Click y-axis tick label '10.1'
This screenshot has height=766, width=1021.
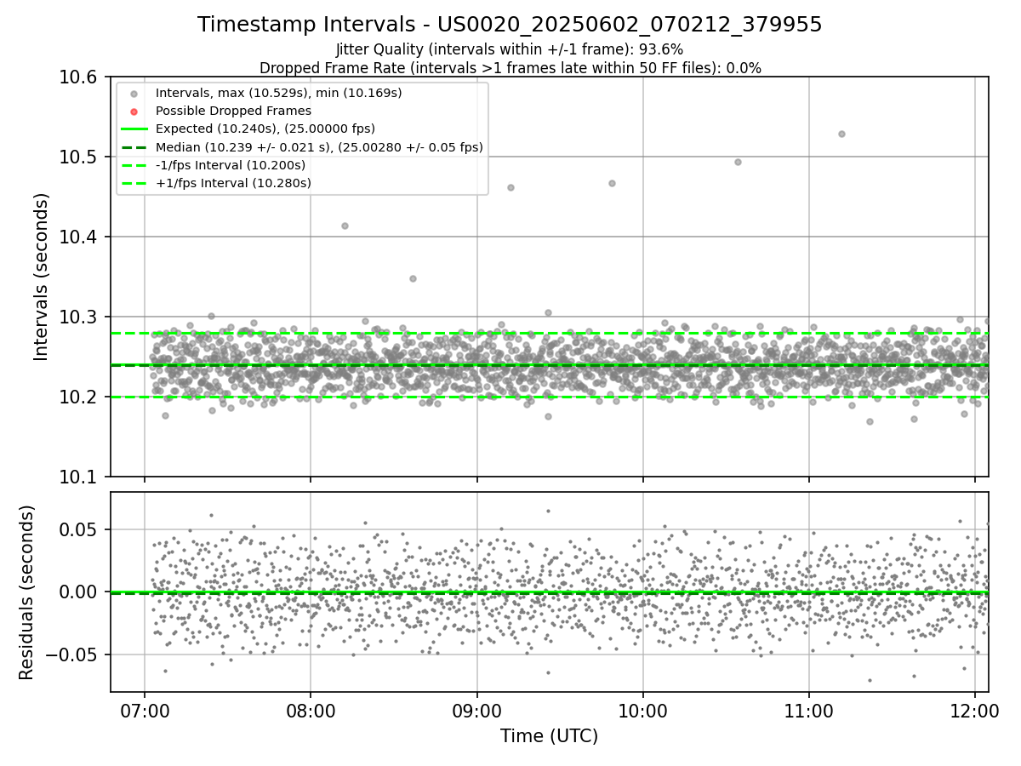78,477
